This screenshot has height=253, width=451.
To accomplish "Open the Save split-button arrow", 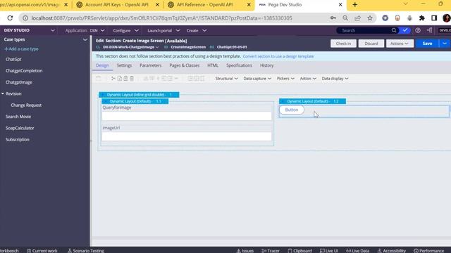I will click(x=445, y=44).
